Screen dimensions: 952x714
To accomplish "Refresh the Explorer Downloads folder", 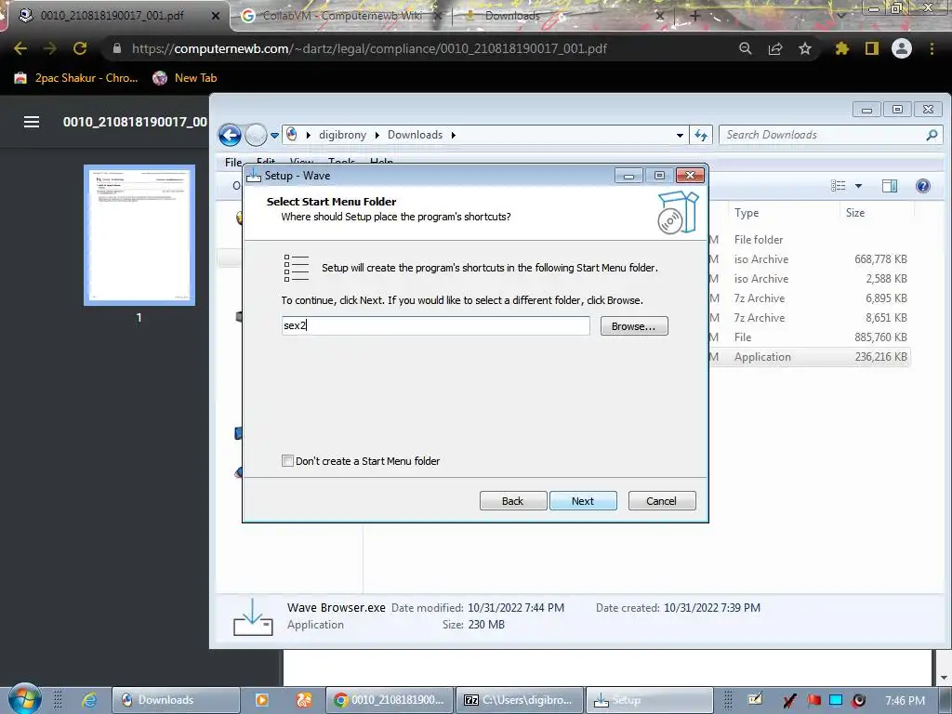I will 701,136.
